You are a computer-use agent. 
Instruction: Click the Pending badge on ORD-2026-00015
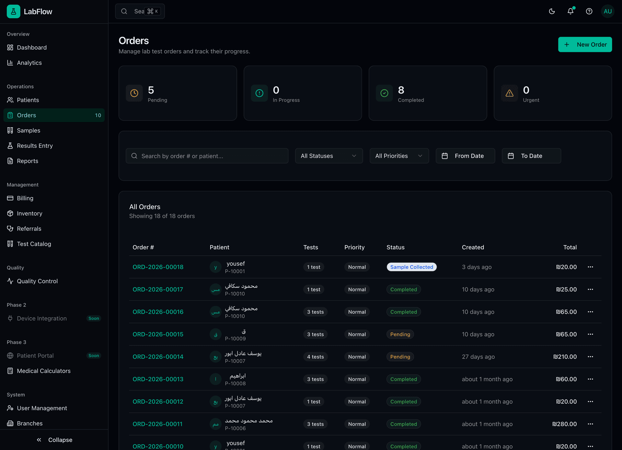[400, 334]
